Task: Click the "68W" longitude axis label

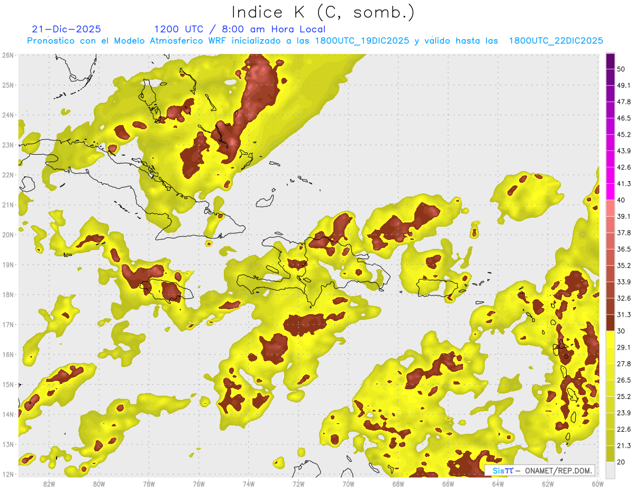Action: pos(398,484)
